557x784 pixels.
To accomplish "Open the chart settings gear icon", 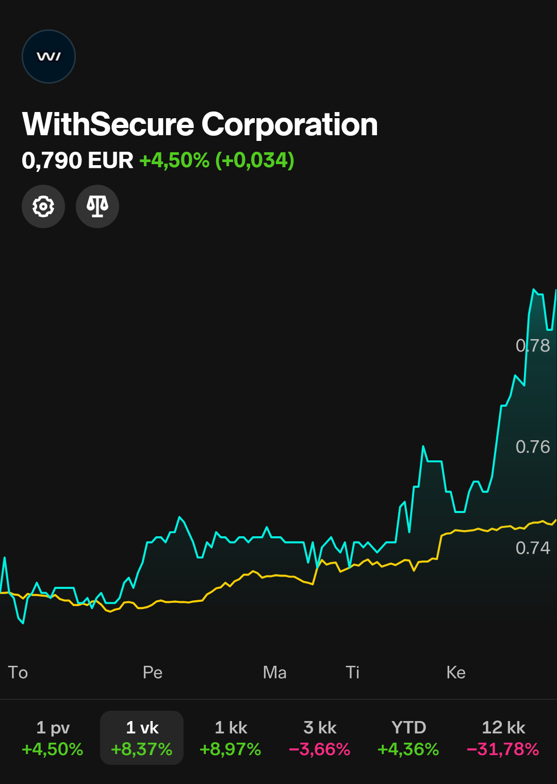I will (43, 206).
